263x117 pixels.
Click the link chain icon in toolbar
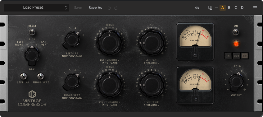pos(197,8)
